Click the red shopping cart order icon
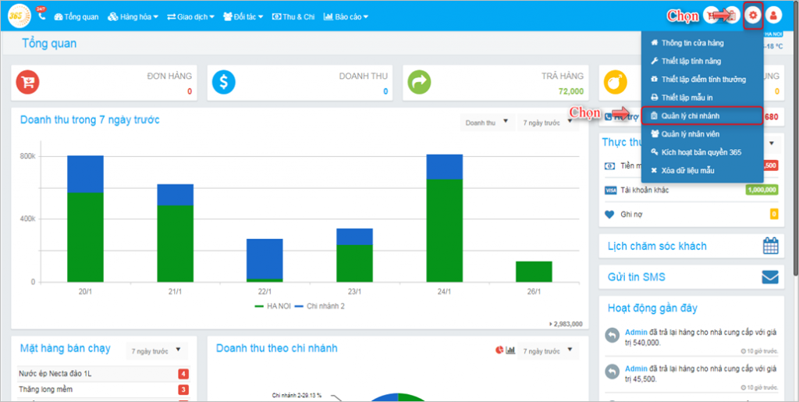 pyautogui.click(x=28, y=82)
